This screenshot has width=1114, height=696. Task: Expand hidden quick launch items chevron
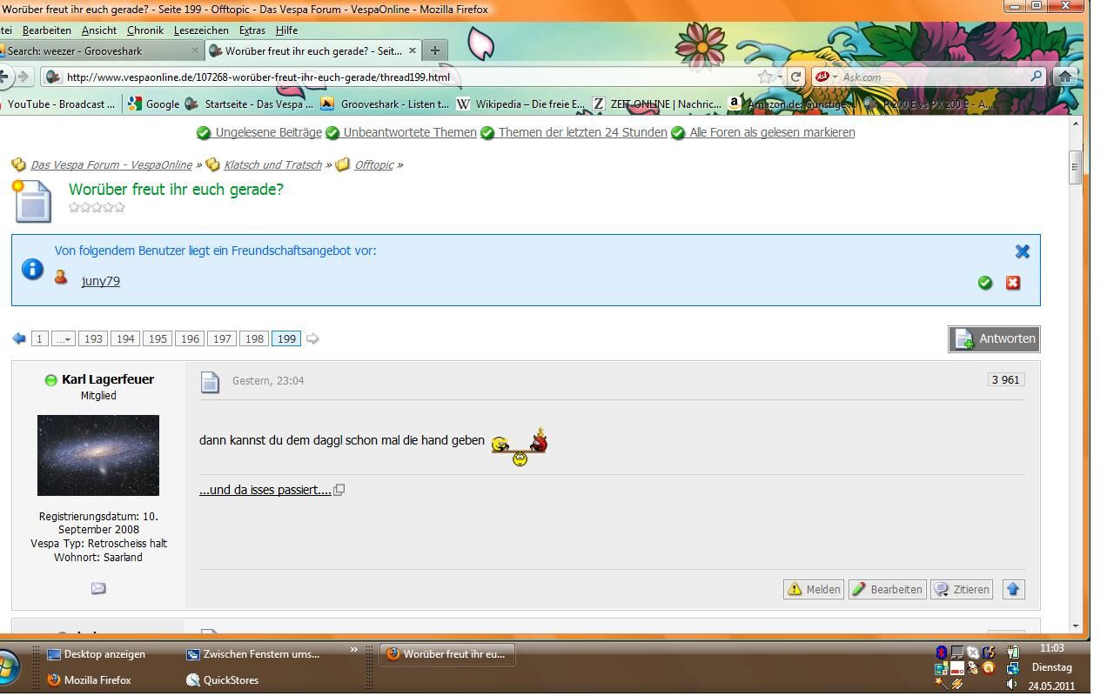(x=354, y=649)
